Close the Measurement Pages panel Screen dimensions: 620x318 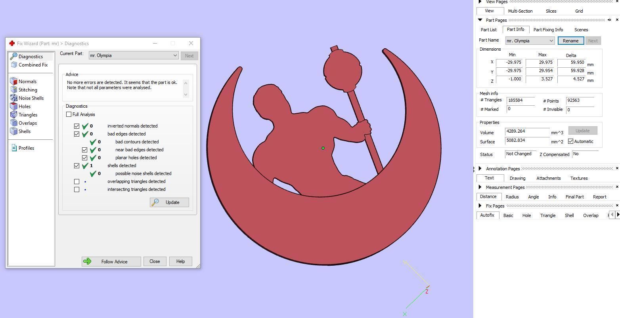click(617, 187)
